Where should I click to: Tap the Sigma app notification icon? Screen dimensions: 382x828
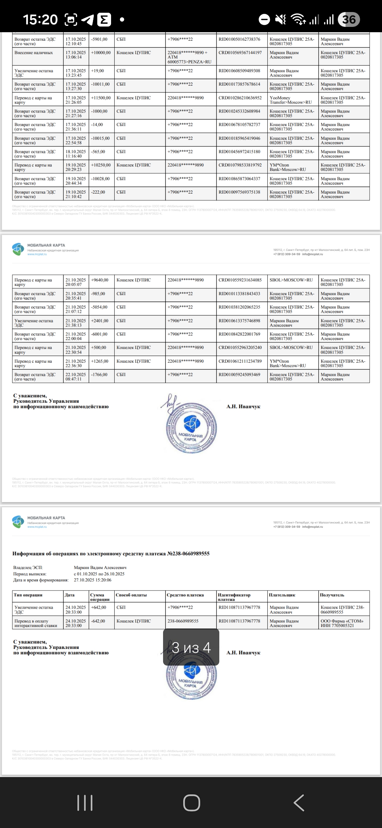click(x=104, y=20)
